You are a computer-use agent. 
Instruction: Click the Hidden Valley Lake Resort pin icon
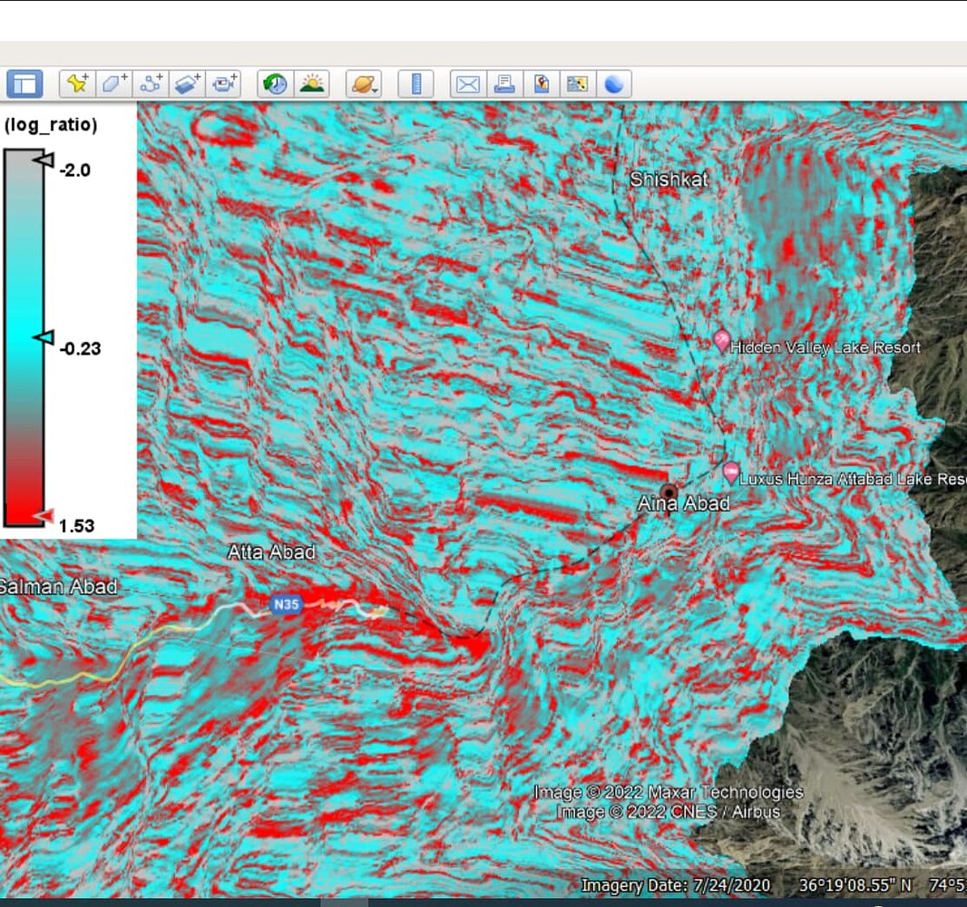(721, 341)
